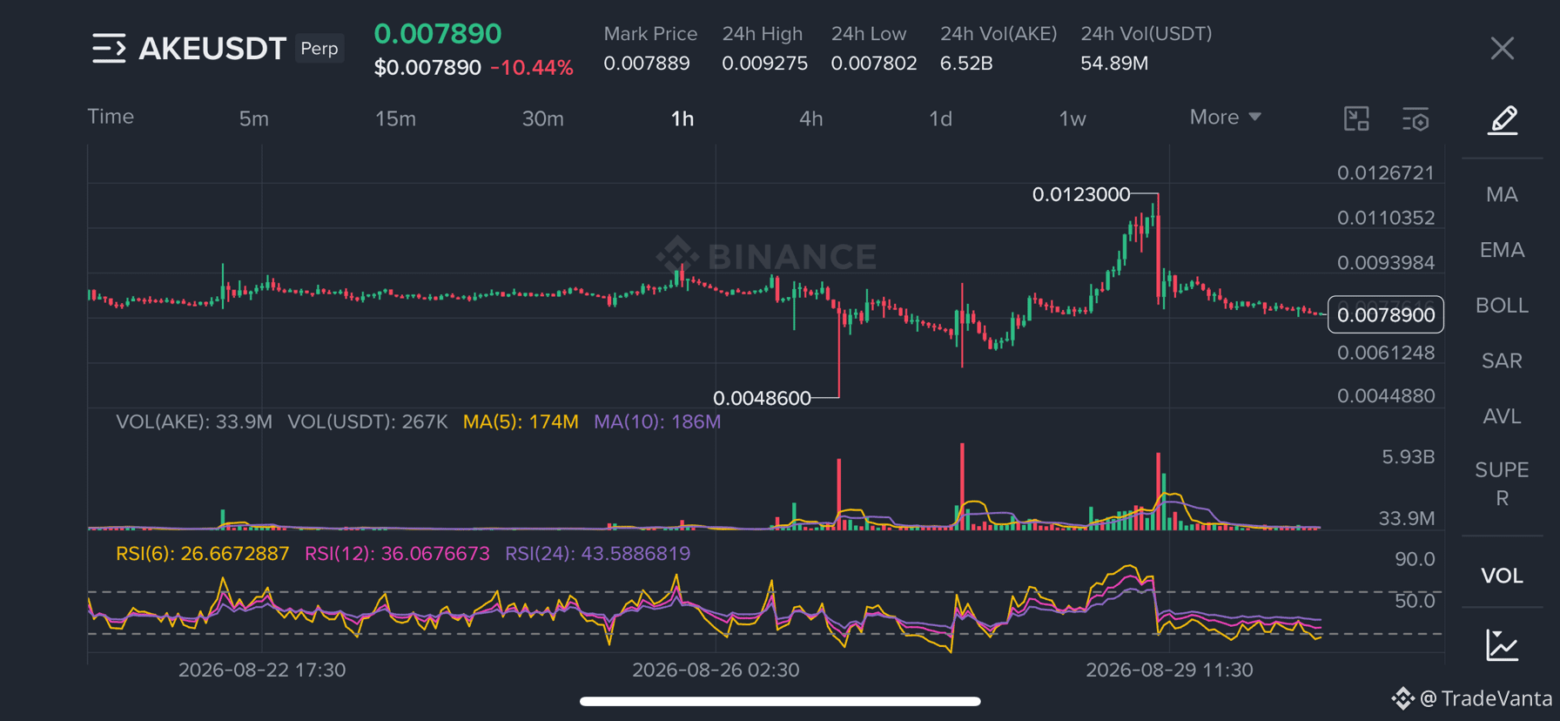The height and width of the screenshot is (721, 1560).
Task: Click the 24h High value 0.009275
Action: tap(764, 64)
